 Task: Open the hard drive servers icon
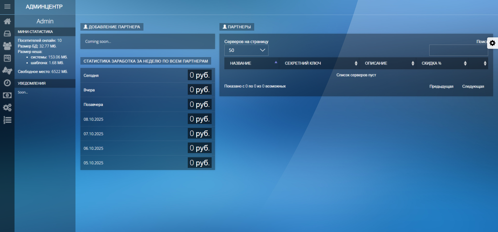(7, 34)
